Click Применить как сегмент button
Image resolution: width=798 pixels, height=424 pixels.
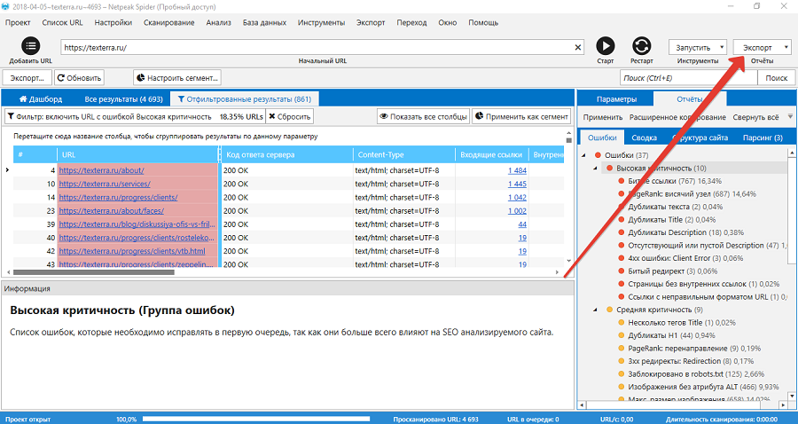point(521,116)
